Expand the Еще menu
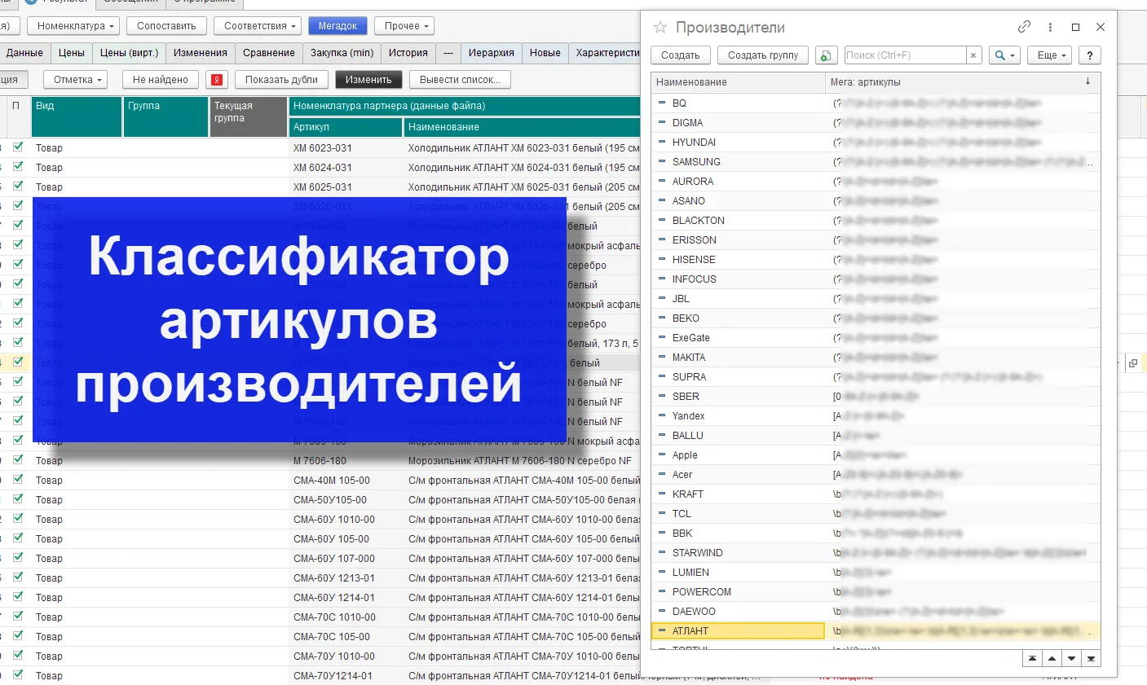Viewport: 1147px width, 685px height. click(x=1050, y=55)
